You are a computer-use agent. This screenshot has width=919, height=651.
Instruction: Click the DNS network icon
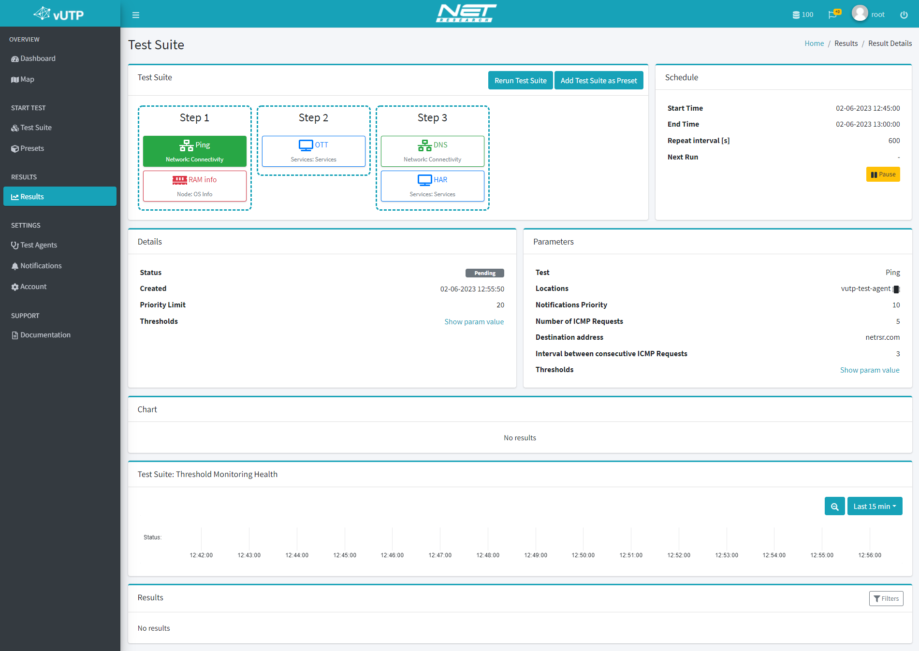pos(425,145)
